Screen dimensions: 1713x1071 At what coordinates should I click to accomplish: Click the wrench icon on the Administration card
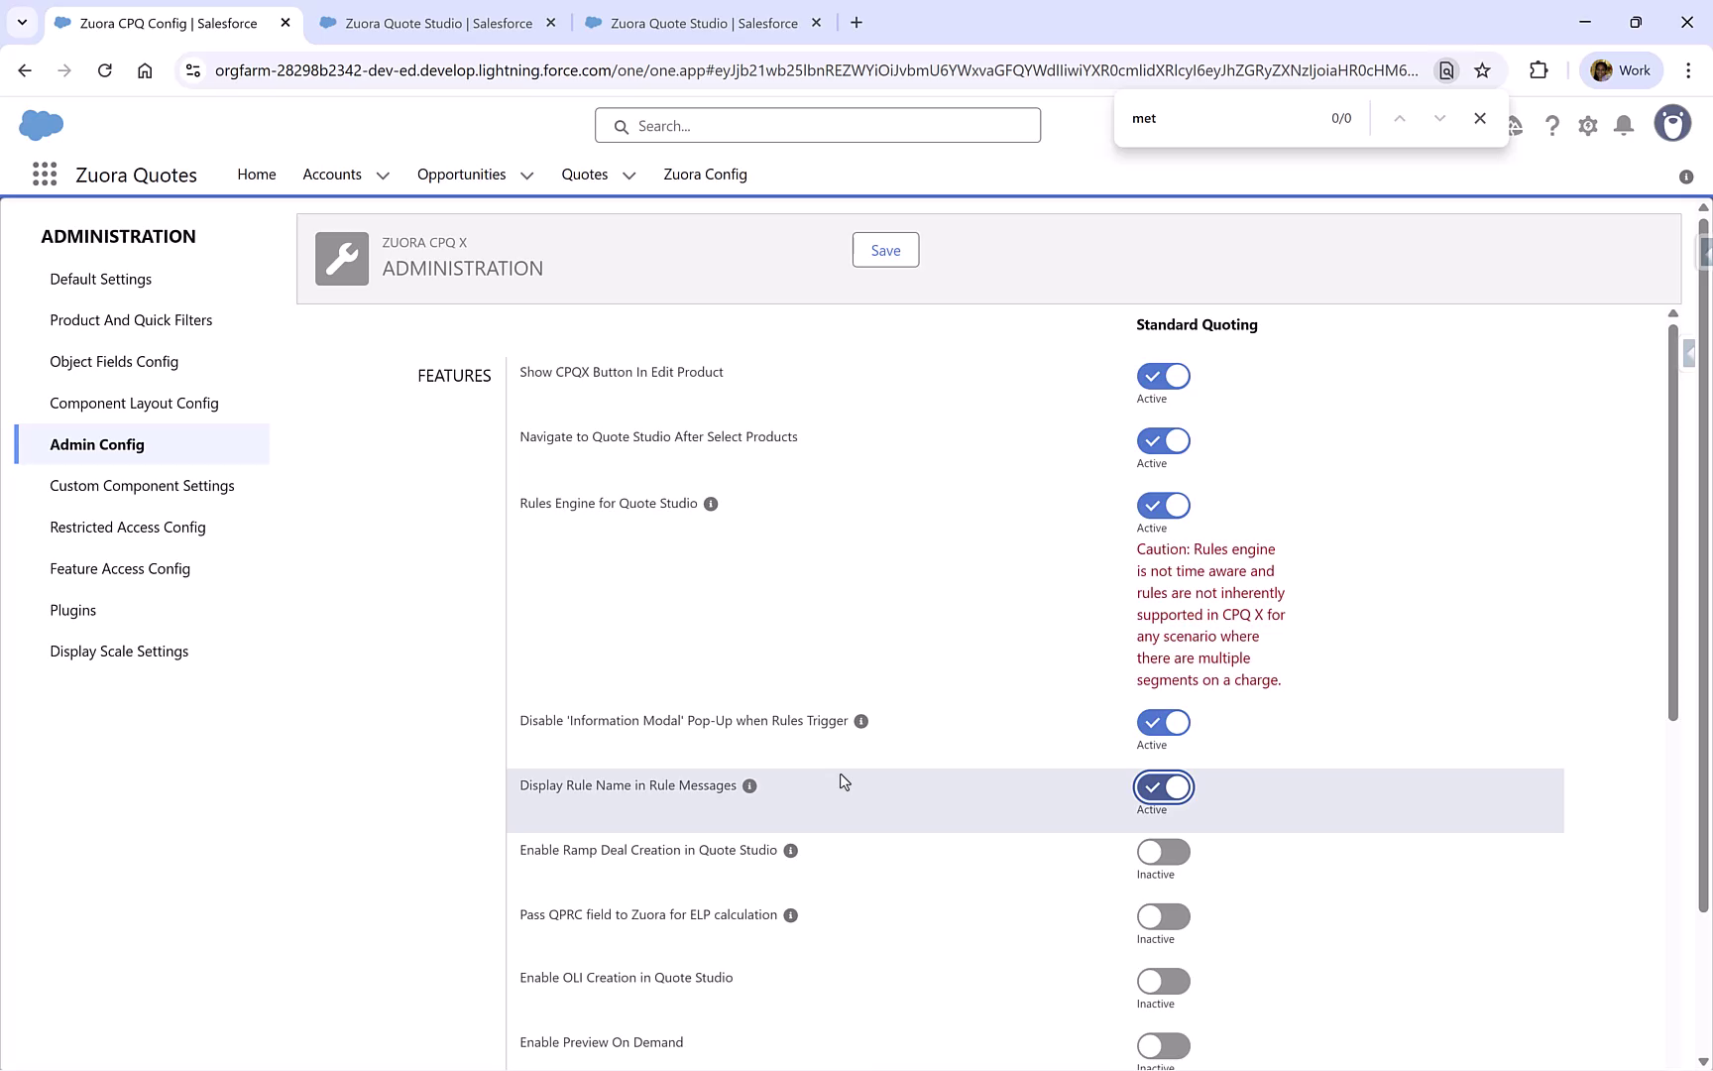341,258
